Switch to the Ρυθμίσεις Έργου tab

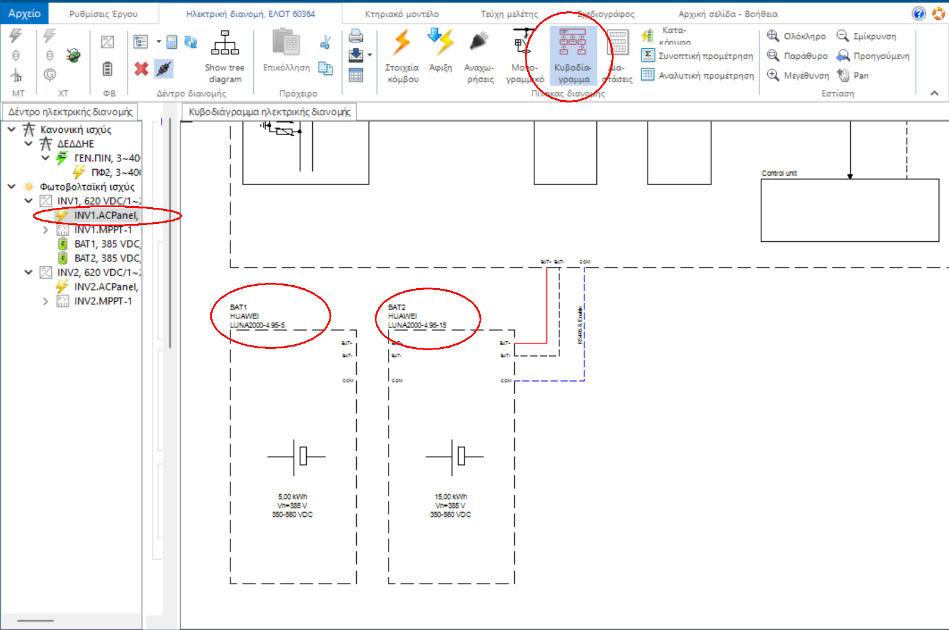[x=103, y=14]
